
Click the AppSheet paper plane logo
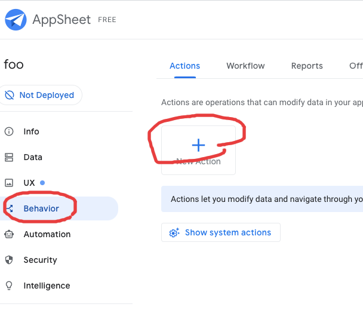(16, 20)
